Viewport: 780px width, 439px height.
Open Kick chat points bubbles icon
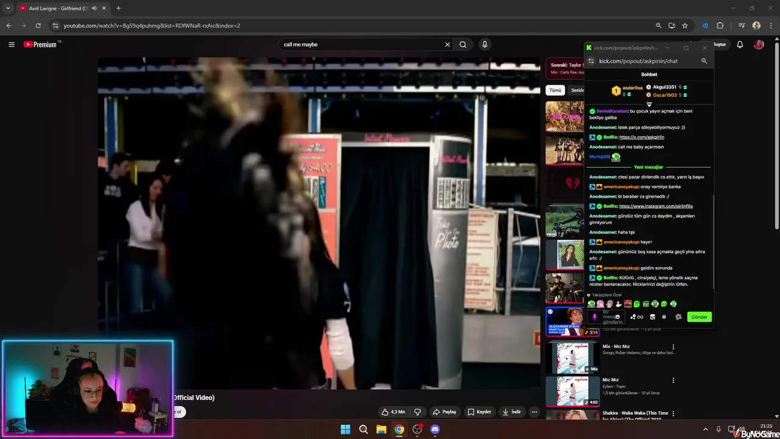click(x=636, y=317)
